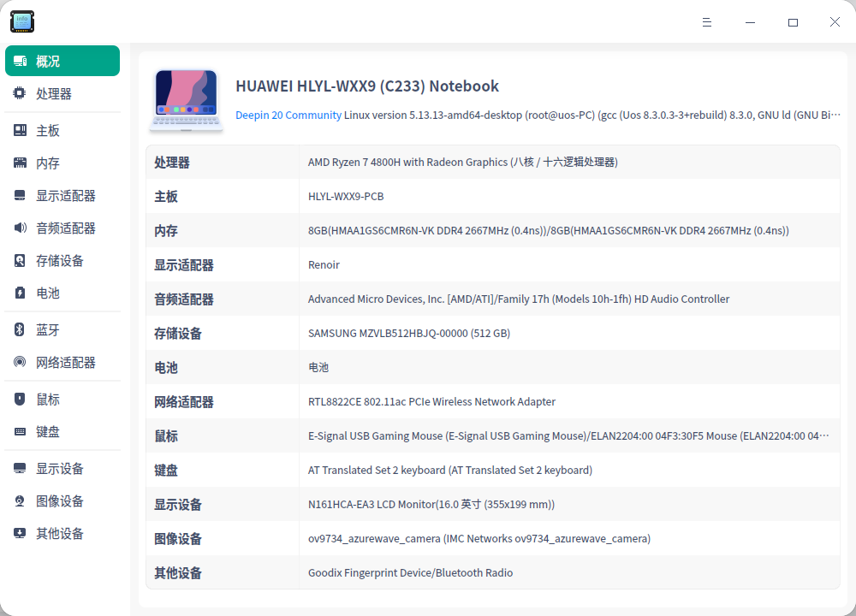This screenshot has width=856, height=616.
Task: Switch to 存储设备 sidebar label
Action: tap(60, 261)
